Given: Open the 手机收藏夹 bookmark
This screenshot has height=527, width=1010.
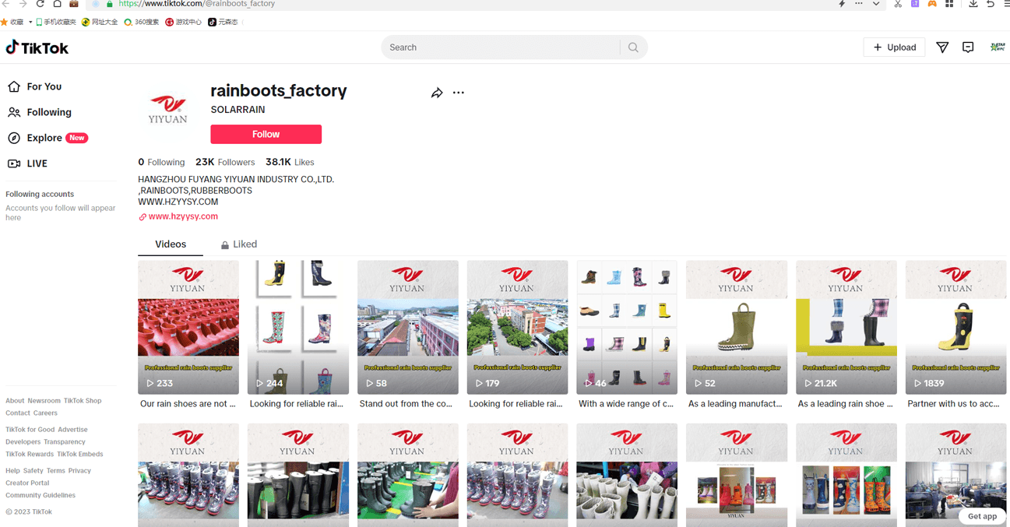Looking at the screenshot, I should click(56, 22).
